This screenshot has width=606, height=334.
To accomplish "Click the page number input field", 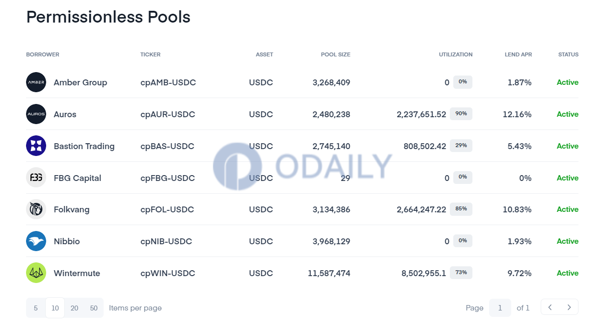I will pyautogui.click(x=500, y=308).
